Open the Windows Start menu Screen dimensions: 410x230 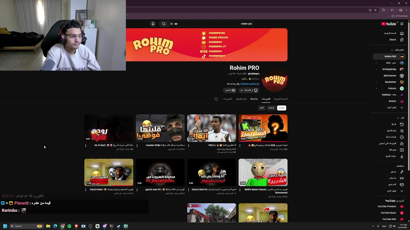(x=5, y=226)
